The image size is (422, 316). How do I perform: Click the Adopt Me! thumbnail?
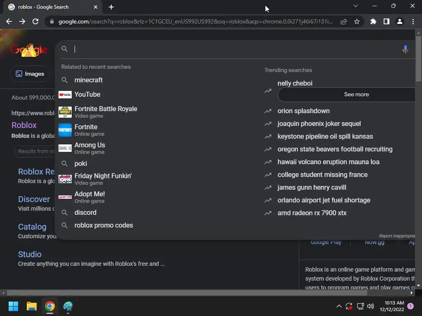click(65, 197)
